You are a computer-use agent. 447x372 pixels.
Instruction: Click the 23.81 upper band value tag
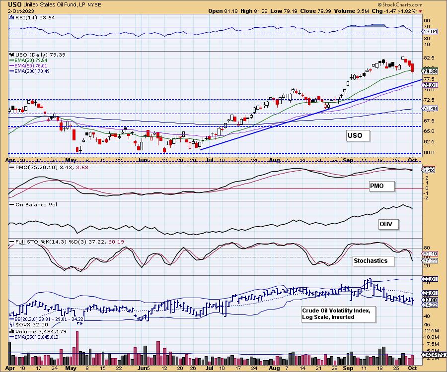point(430,279)
